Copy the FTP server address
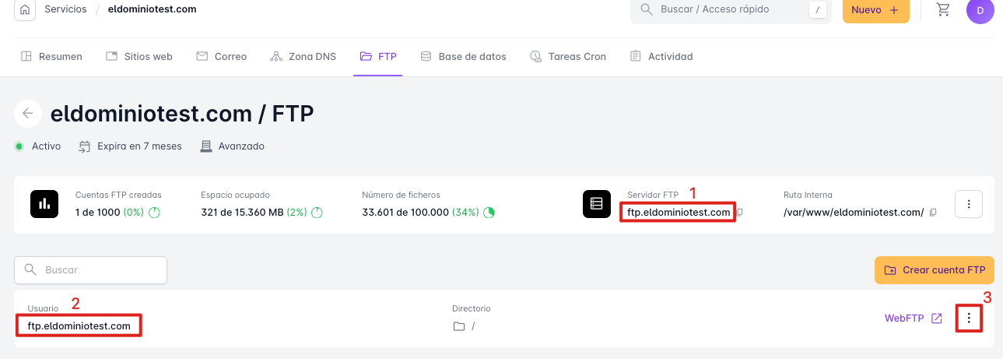Image resolution: width=1003 pixels, height=359 pixels. pyautogui.click(x=740, y=212)
